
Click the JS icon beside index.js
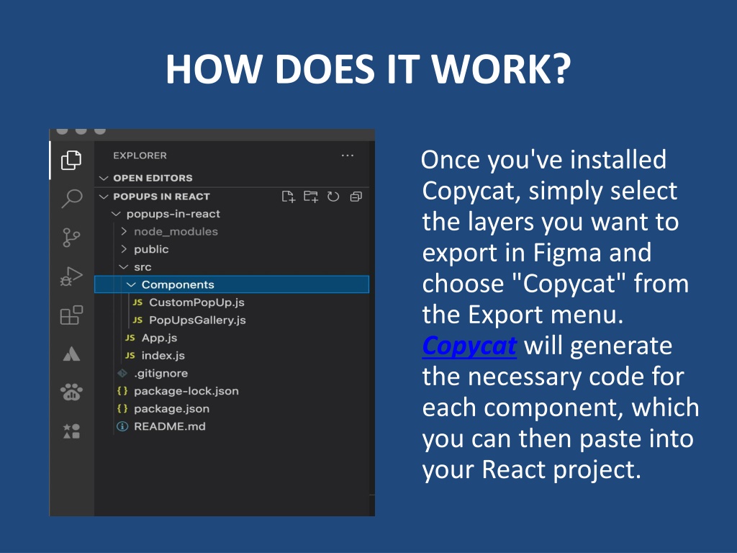[130, 356]
